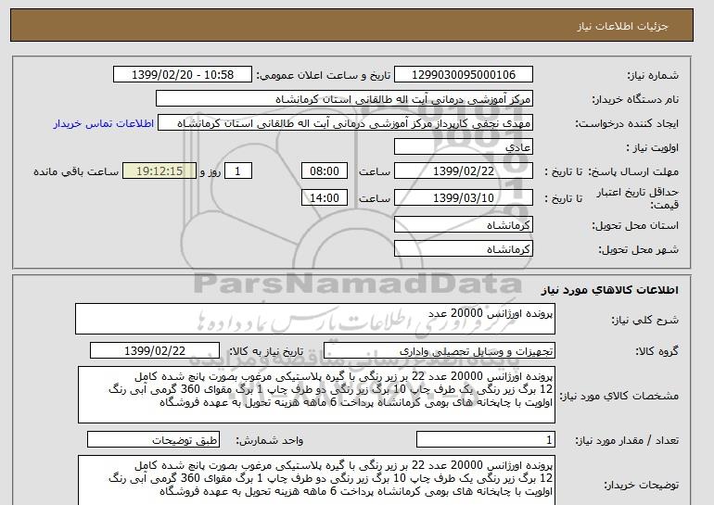Select the request creator field (مهدی نجفی)
Image resolution: width=714 pixels, height=505 pixels.
click(345, 123)
